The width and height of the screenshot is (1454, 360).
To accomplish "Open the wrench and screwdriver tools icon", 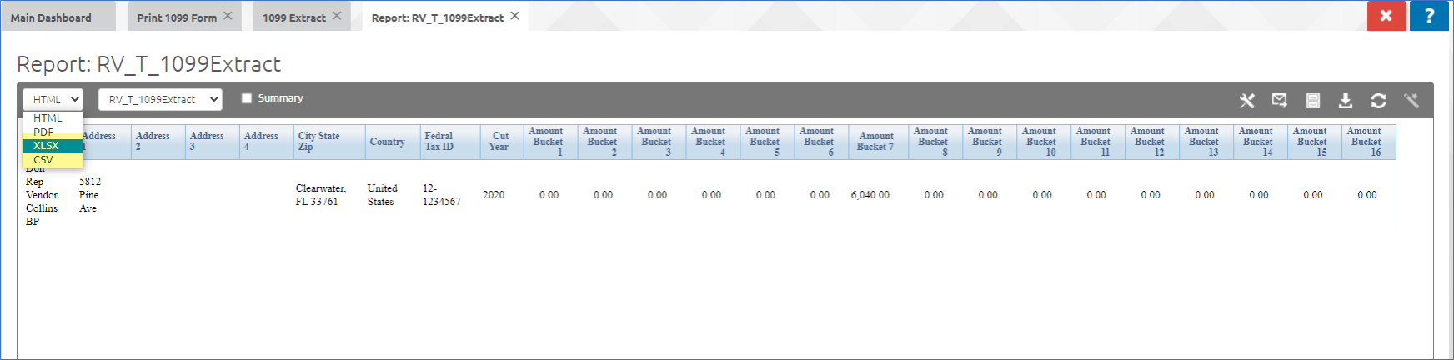I will pos(1246,101).
